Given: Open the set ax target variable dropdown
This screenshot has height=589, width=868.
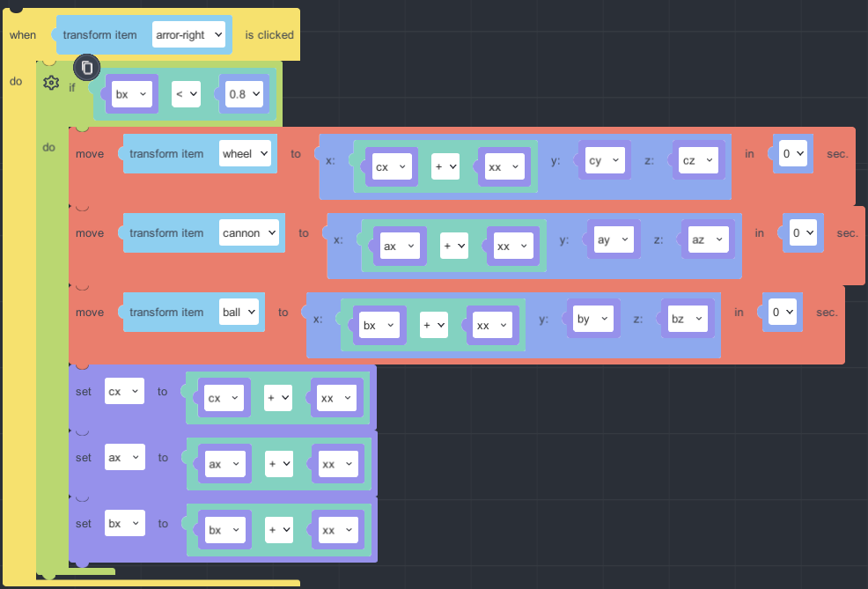Looking at the screenshot, I should [124, 458].
